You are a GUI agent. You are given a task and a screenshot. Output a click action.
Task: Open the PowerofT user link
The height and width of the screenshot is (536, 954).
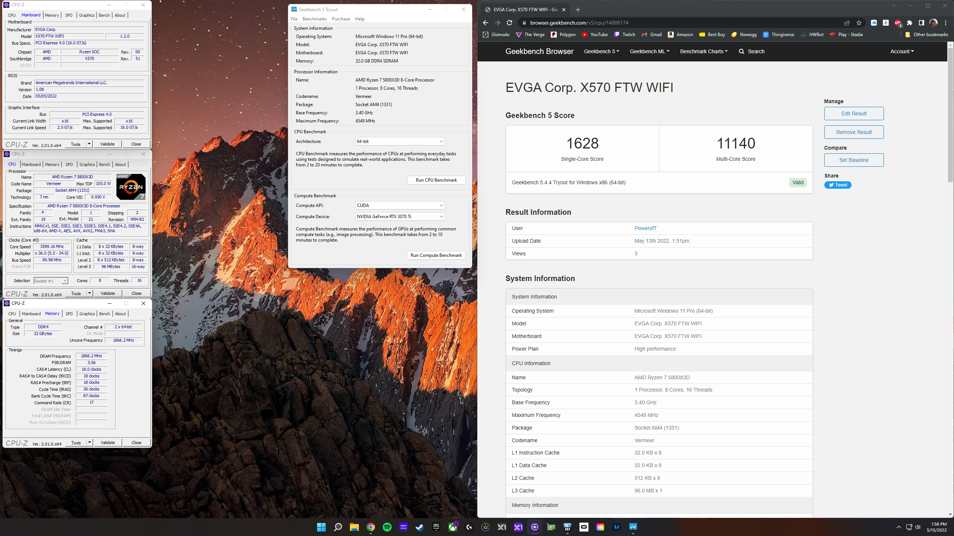(645, 228)
